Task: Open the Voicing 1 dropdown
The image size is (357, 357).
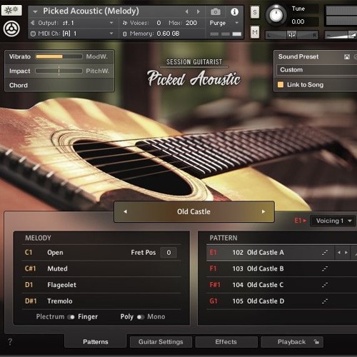Action: coord(333,221)
